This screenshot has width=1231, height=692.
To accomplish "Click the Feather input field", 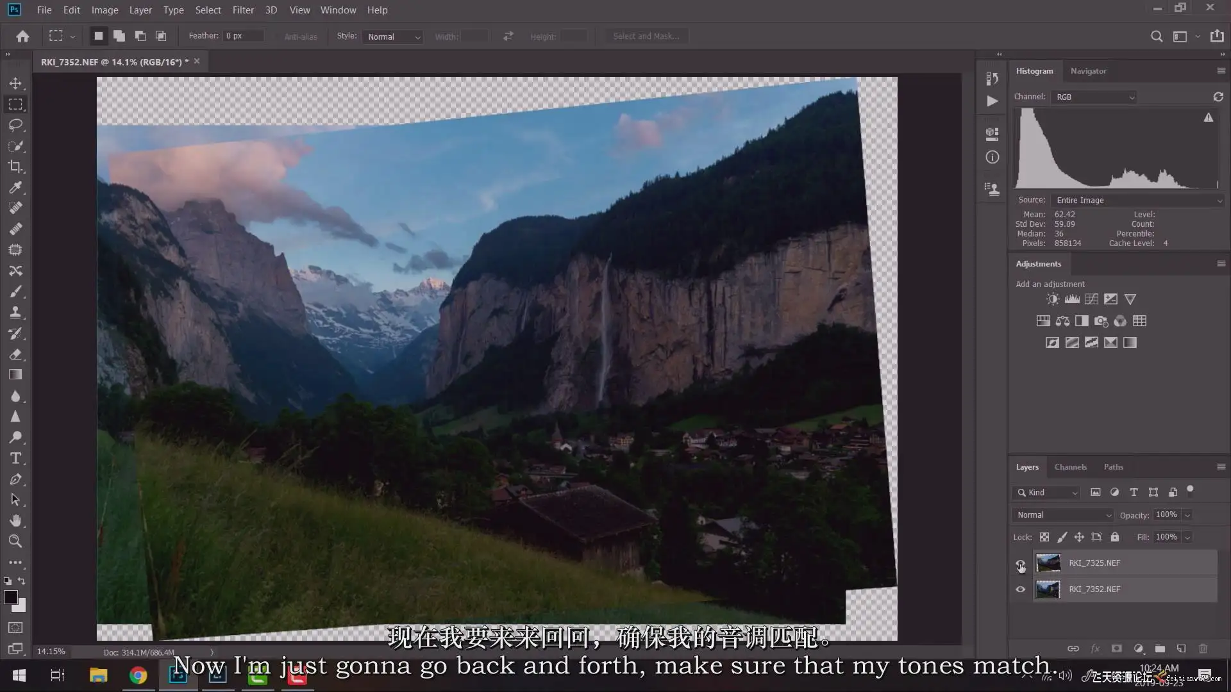I will pos(244,36).
